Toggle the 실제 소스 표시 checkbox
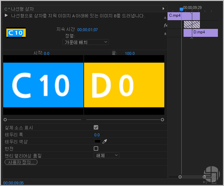 [x=96, y=127]
